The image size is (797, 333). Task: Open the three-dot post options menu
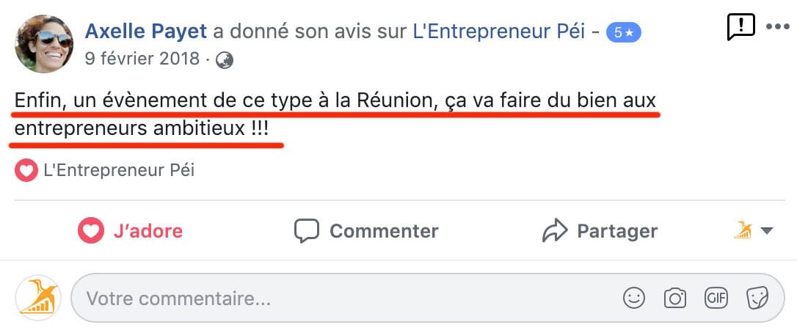pos(776,27)
